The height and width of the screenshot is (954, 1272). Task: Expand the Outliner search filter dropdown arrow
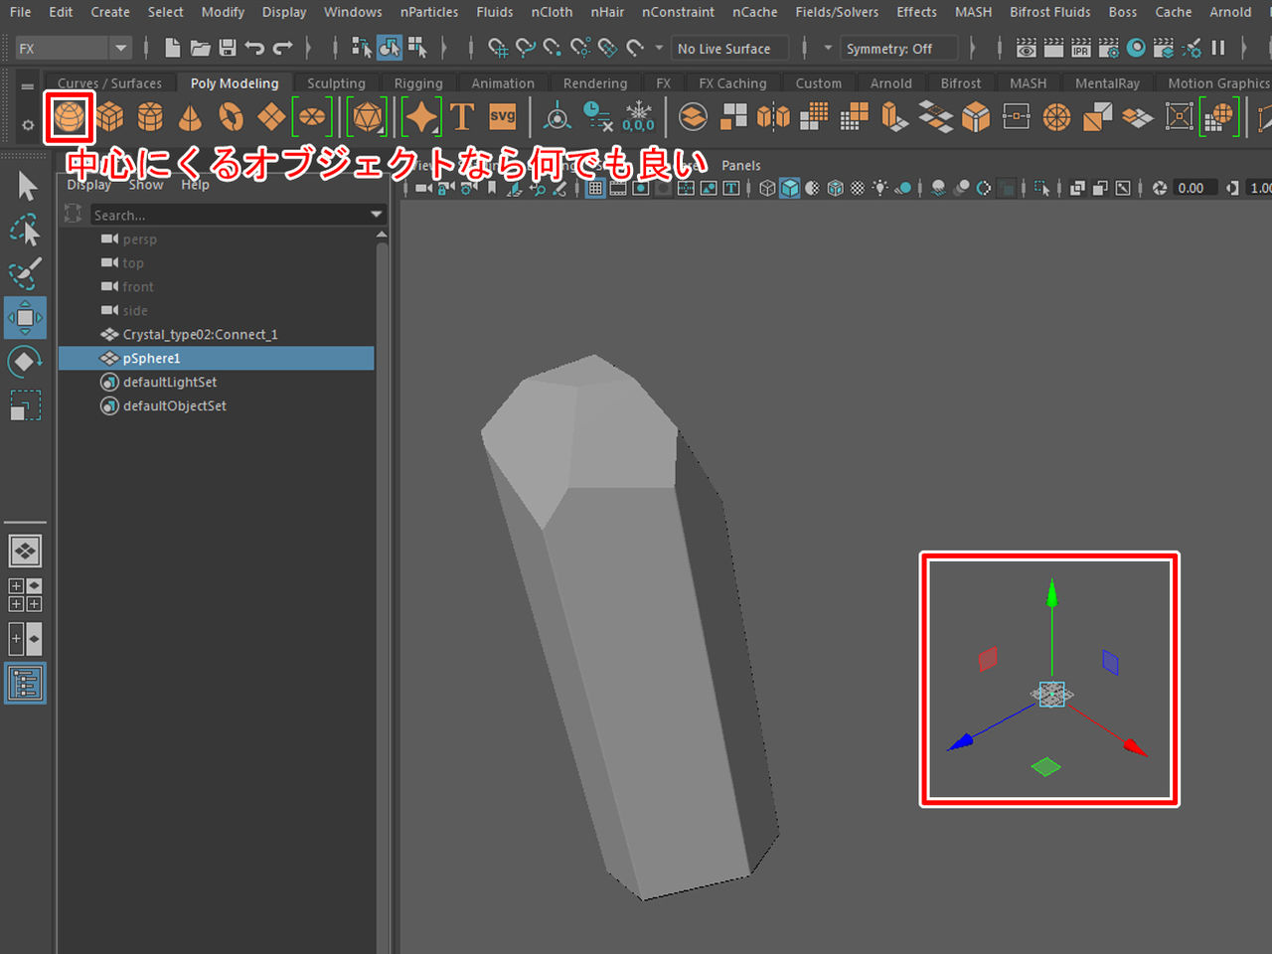pyautogui.click(x=376, y=215)
